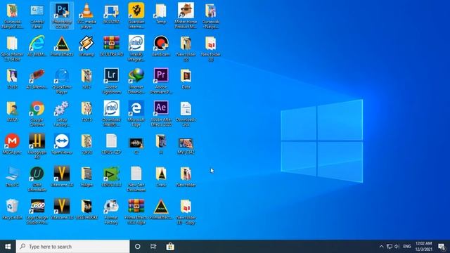Select the Downloads Lick document file
The height and width of the screenshot is (253, 450).
[186, 114]
